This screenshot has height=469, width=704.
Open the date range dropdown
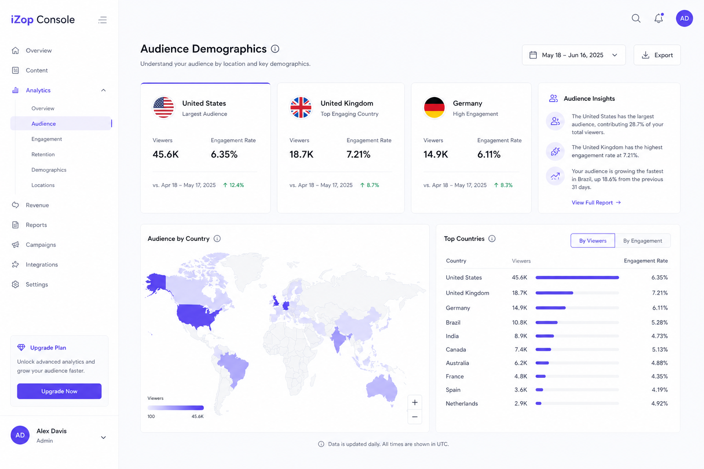point(573,55)
